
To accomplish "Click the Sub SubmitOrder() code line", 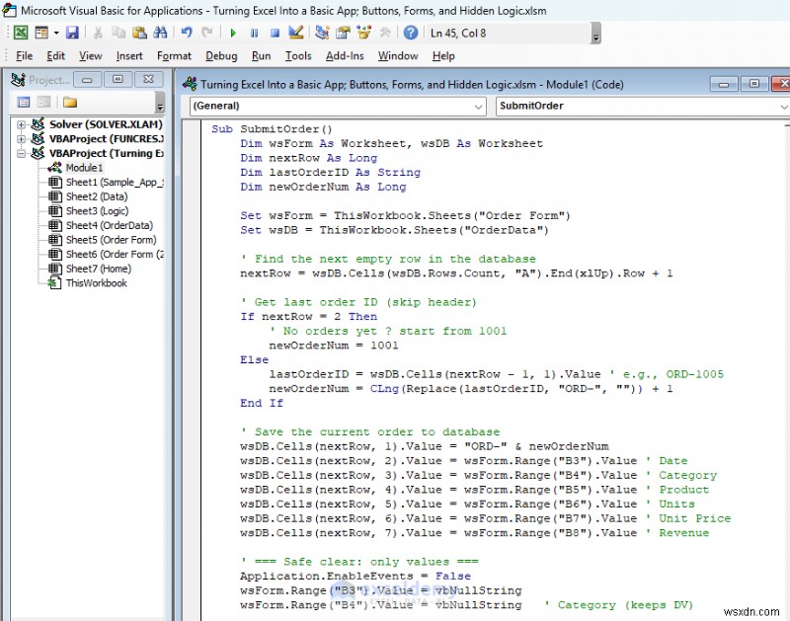I will click(272, 129).
